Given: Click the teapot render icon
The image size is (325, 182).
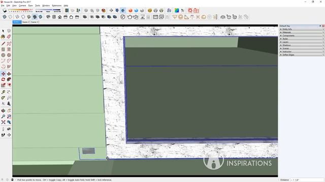Looking at the screenshot, I should pos(130,17).
